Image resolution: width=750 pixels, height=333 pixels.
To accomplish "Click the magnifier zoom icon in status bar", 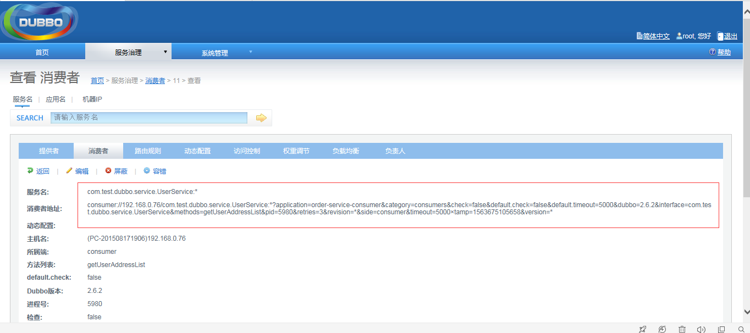I will [741, 329].
